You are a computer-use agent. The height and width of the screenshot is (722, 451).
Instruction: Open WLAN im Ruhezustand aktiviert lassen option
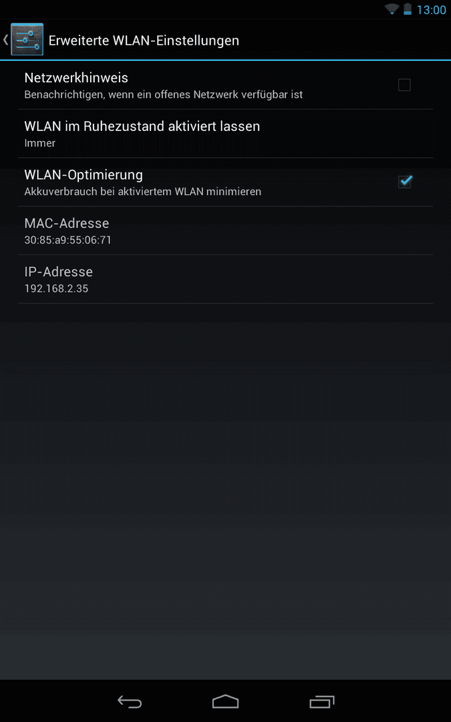point(226,134)
